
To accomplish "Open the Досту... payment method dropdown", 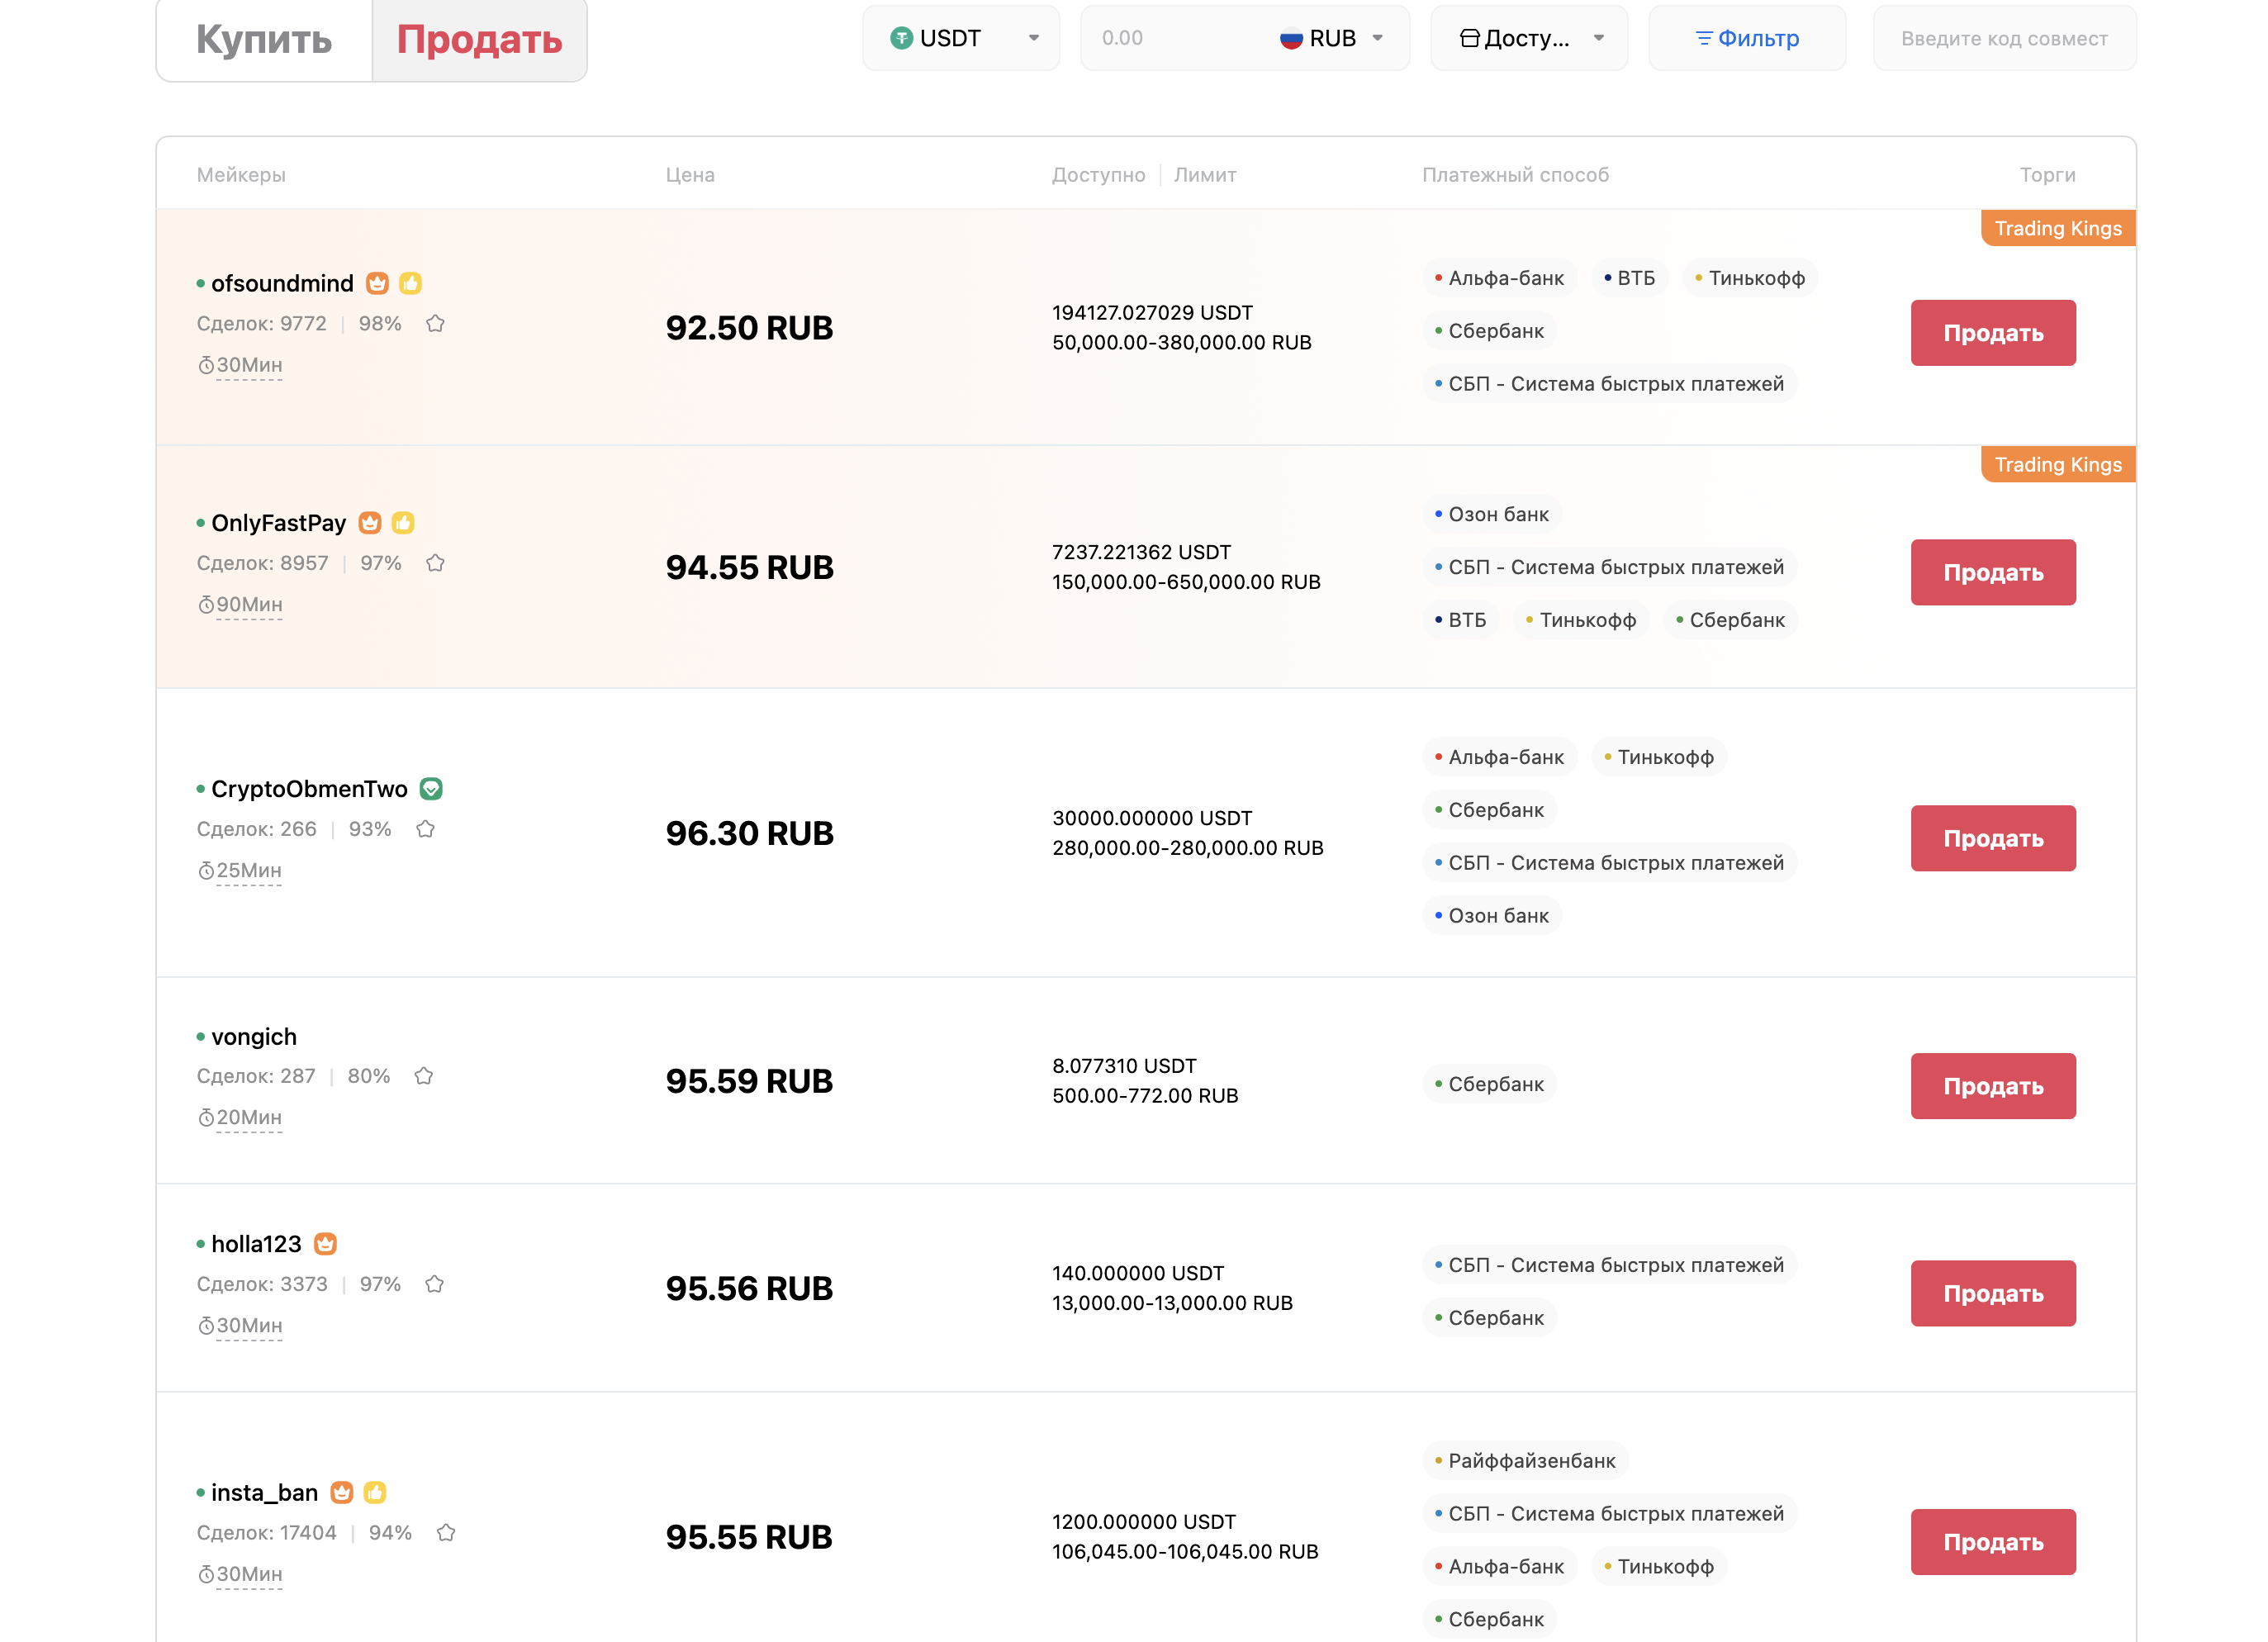I will pos(1529,39).
